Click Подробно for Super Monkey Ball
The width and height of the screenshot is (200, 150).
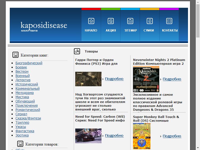pos(172,136)
